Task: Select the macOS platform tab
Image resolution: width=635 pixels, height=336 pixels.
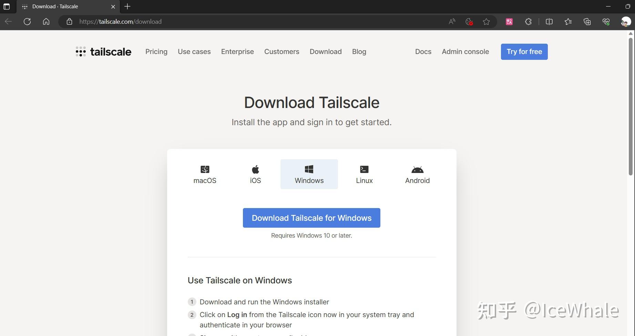Action: click(205, 174)
